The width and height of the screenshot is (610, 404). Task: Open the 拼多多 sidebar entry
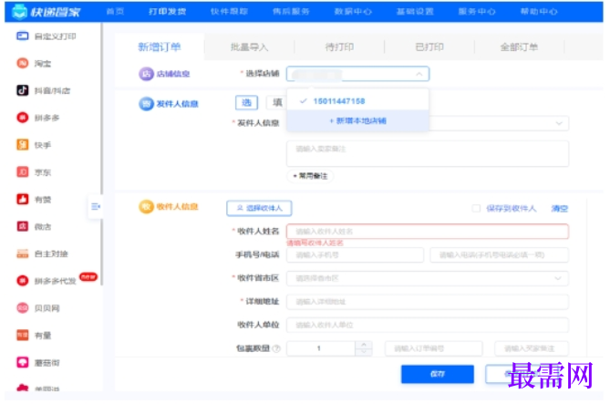pyautogui.click(x=37, y=118)
